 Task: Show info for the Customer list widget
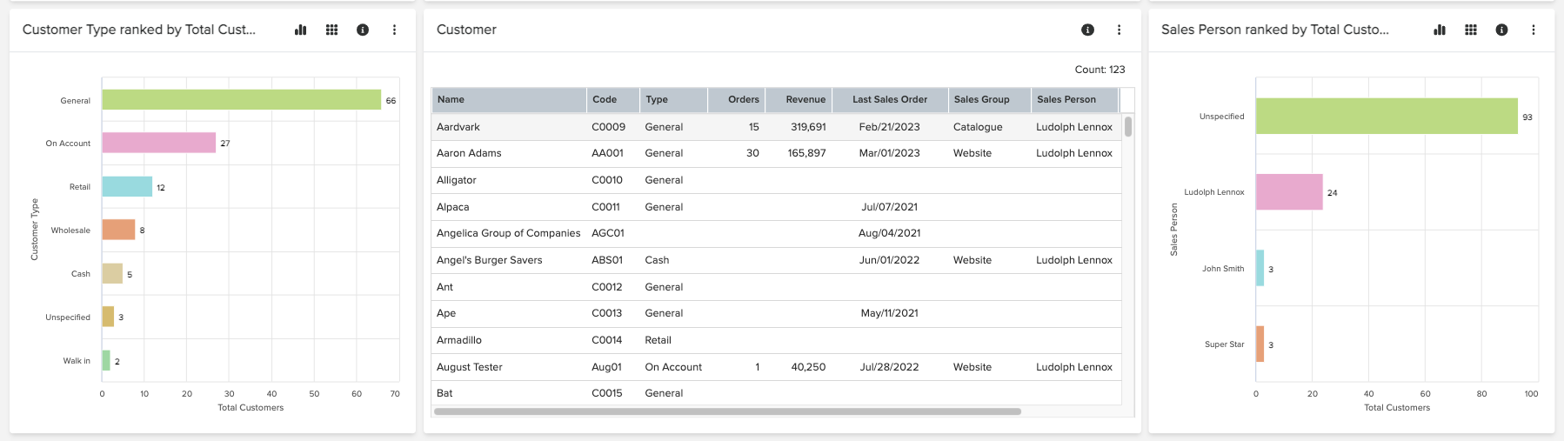click(1087, 30)
